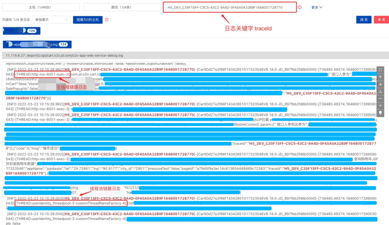The height and width of the screenshot is (225, 389).
Task: Click the 10:15:29.003 log entry timestamp
Action: (x=40, y=198)
